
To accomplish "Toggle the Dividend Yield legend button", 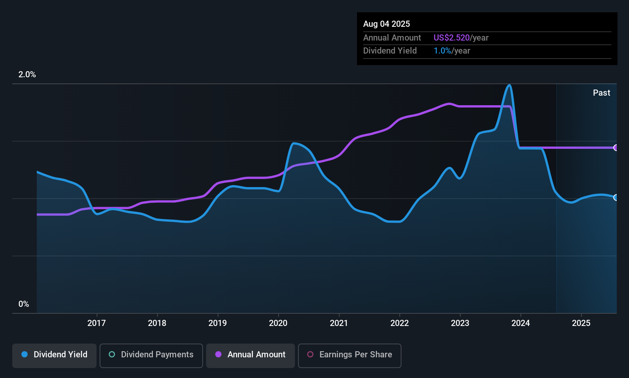I will (54, 355).
